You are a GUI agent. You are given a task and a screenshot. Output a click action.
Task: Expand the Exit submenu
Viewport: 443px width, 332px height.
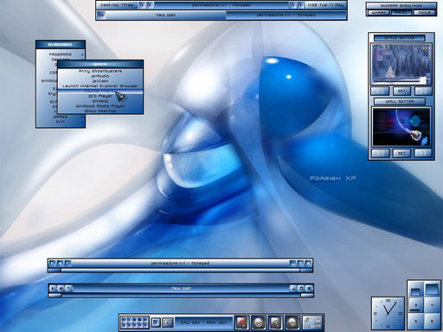coord(61,122)
